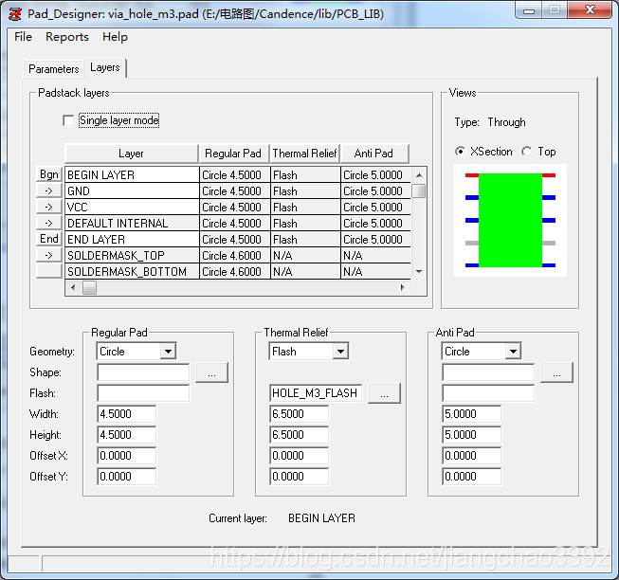This screenshot has width=619, height=580.
Task: Select the XSection view radio button
Action: coord(460,152)
